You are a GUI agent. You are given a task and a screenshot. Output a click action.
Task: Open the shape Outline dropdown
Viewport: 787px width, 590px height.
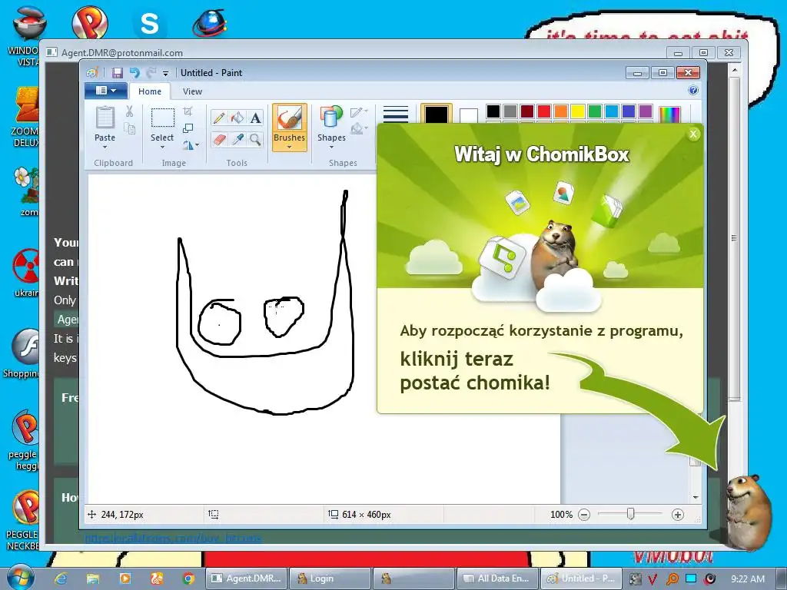[x=359, y=112]
